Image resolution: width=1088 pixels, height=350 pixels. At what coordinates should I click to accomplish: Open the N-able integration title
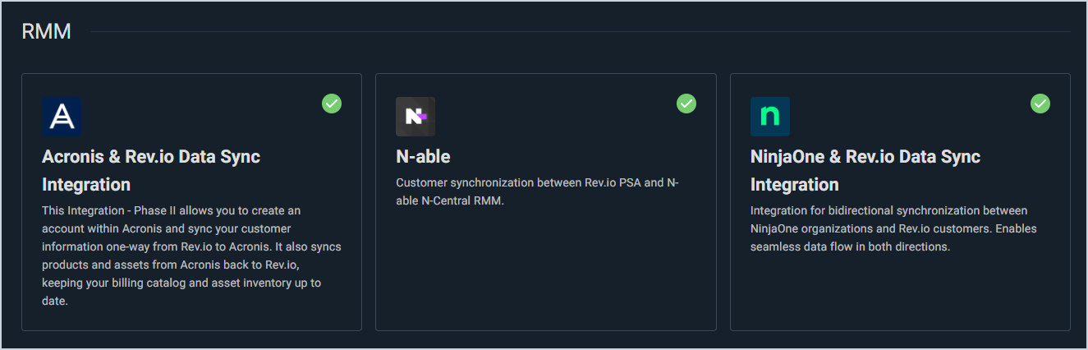click(x=423, y=156)
